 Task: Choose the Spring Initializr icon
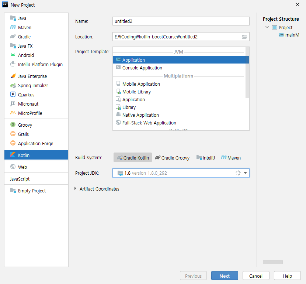[13, 85]
